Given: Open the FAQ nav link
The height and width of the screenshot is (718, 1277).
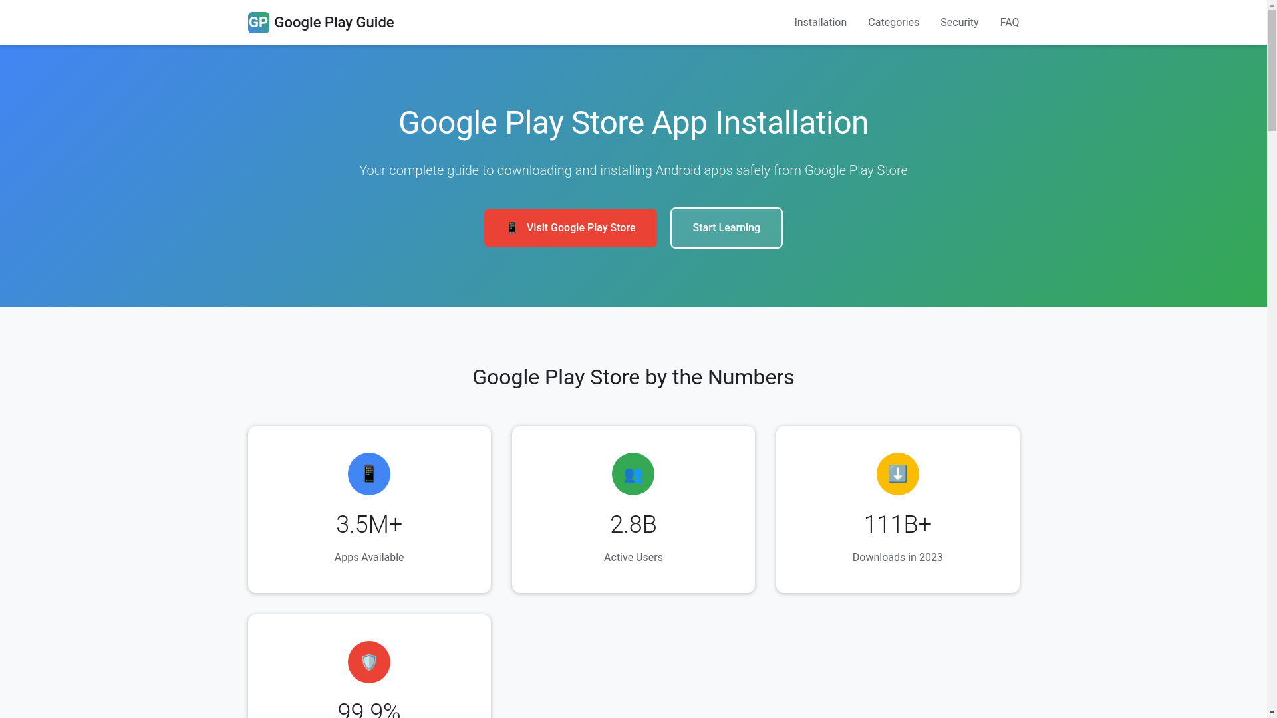Looking at the screenshot, I should coord(1009,23).
